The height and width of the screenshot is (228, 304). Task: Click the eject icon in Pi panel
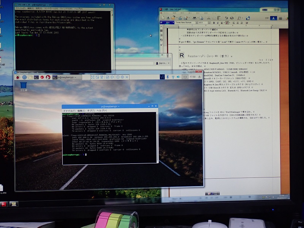click(x=199, y=77)
